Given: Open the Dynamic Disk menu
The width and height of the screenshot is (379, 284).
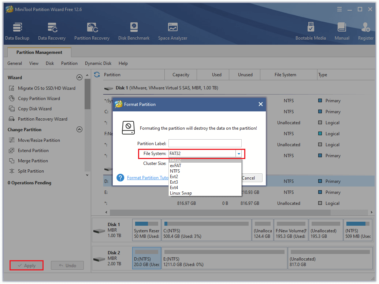Looking at the screenshot, I should pyautogui.click(x=98, y=63).
